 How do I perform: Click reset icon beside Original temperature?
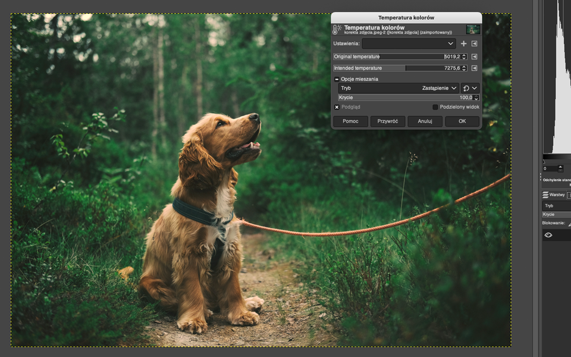point(474,57)
